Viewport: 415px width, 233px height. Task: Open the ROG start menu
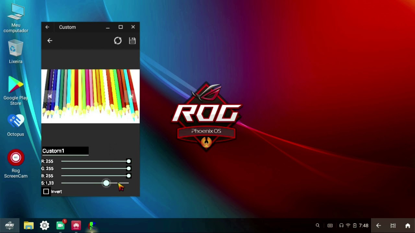(9, 225)
